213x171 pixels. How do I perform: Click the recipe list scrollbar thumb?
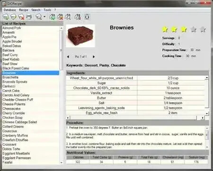coord(61,50)
